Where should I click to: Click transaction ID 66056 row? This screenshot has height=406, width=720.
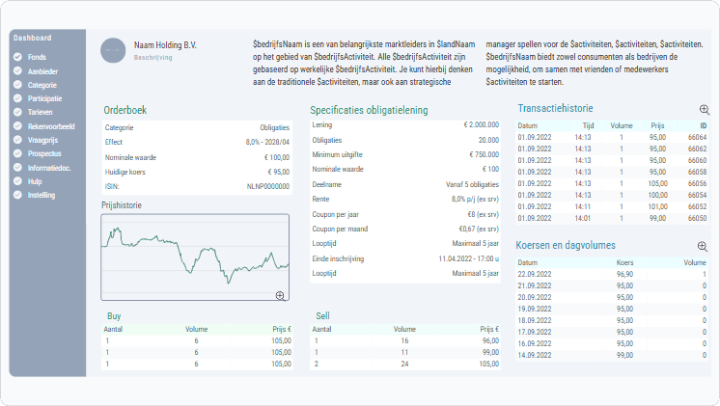pos(612,183)
